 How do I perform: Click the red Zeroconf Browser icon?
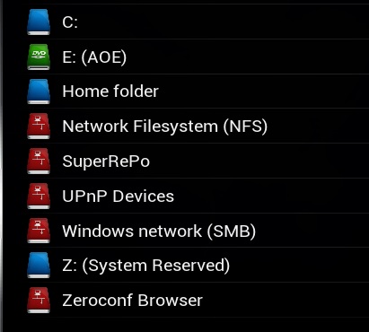click(x=39, y=301)
